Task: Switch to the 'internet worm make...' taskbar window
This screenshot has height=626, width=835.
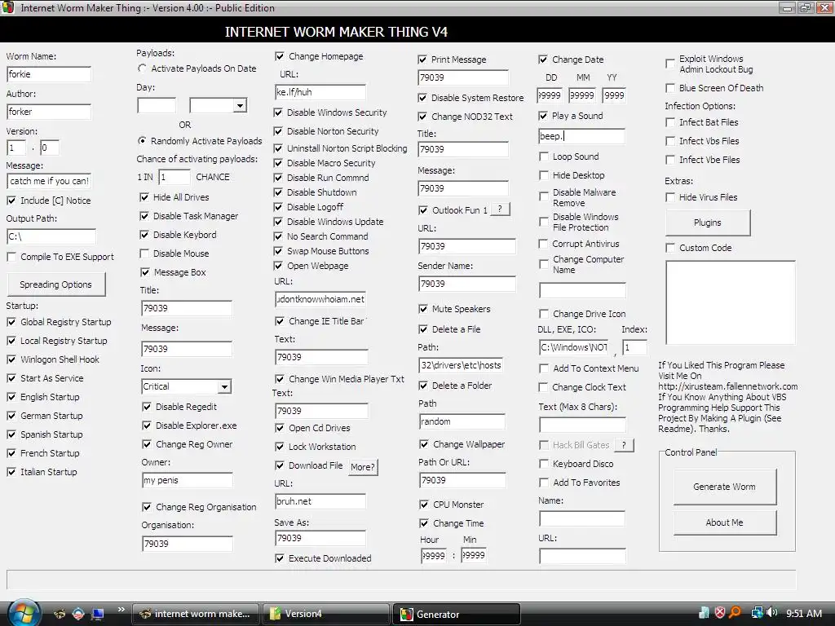Action: (195, 614)
